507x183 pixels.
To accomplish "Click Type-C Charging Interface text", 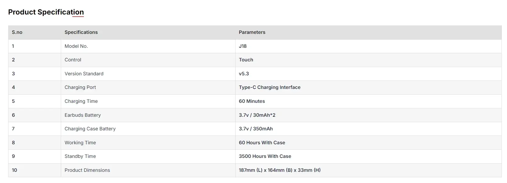I will [x=270, y=87].
